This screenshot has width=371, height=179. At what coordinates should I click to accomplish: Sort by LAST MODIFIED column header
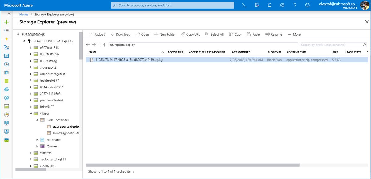(240, 52)
